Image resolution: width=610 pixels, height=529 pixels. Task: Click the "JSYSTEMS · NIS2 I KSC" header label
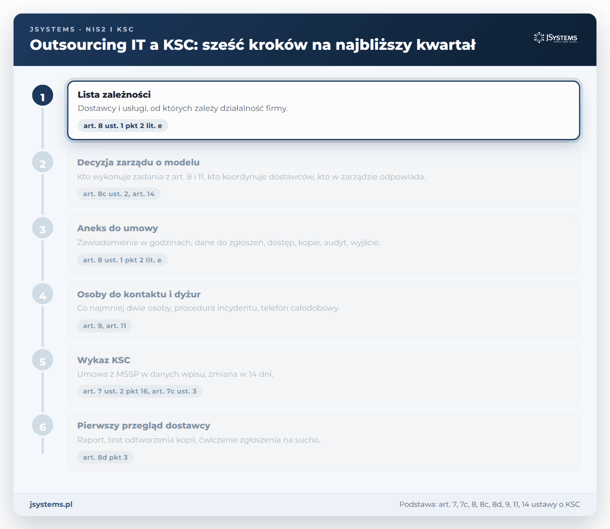point(82,29)
